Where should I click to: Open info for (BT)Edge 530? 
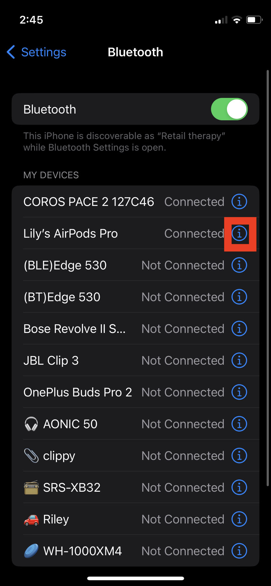click(x=239, y=297)
